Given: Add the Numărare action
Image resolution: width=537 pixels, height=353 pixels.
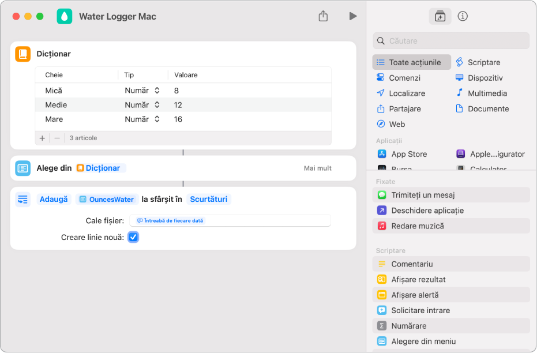Looking at the screenshot, I should (451, 326).
